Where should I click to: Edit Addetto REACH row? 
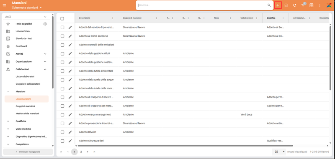70,132
